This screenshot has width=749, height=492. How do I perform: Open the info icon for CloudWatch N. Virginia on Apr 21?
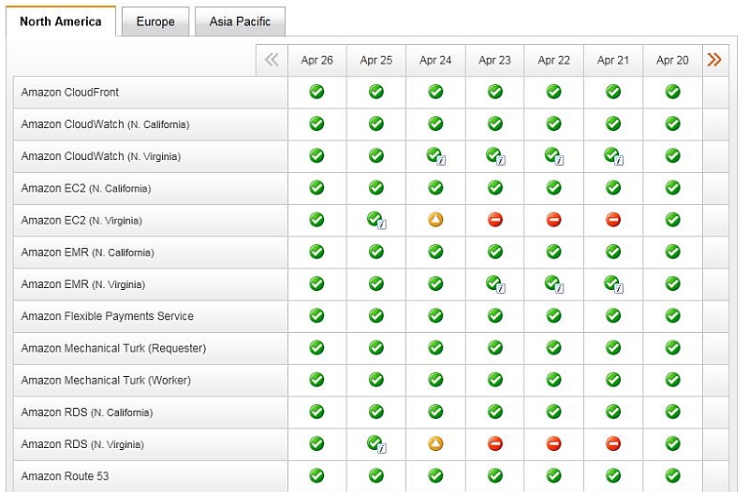[x=614, y=156]
